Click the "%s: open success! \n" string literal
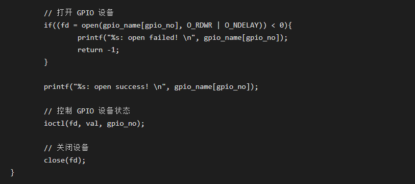 point(122,87)
